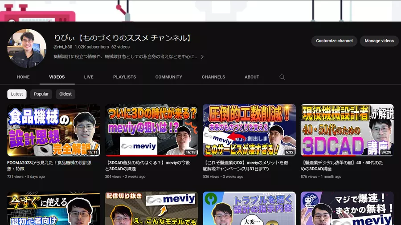Image resolution: width=401 pixels, height=225 pixels.
Task: Click the Manage videos button
Action: [379, 41]
